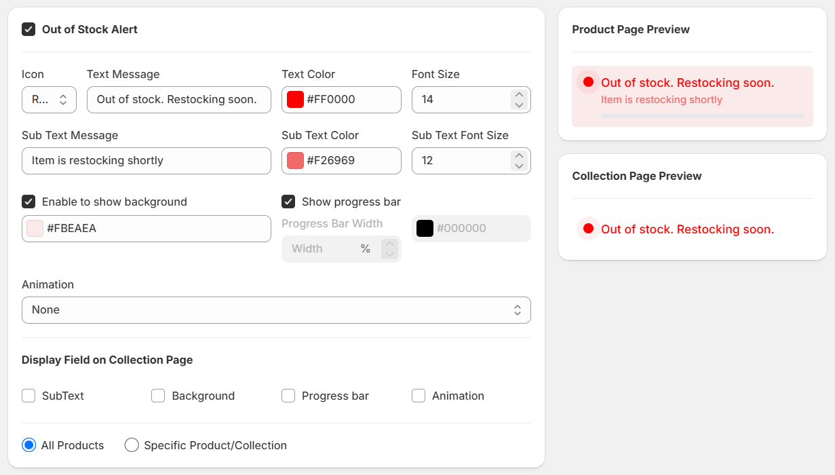Increase Sub Text Font Size stepper
Screen dimensions: 835x475
519,155
